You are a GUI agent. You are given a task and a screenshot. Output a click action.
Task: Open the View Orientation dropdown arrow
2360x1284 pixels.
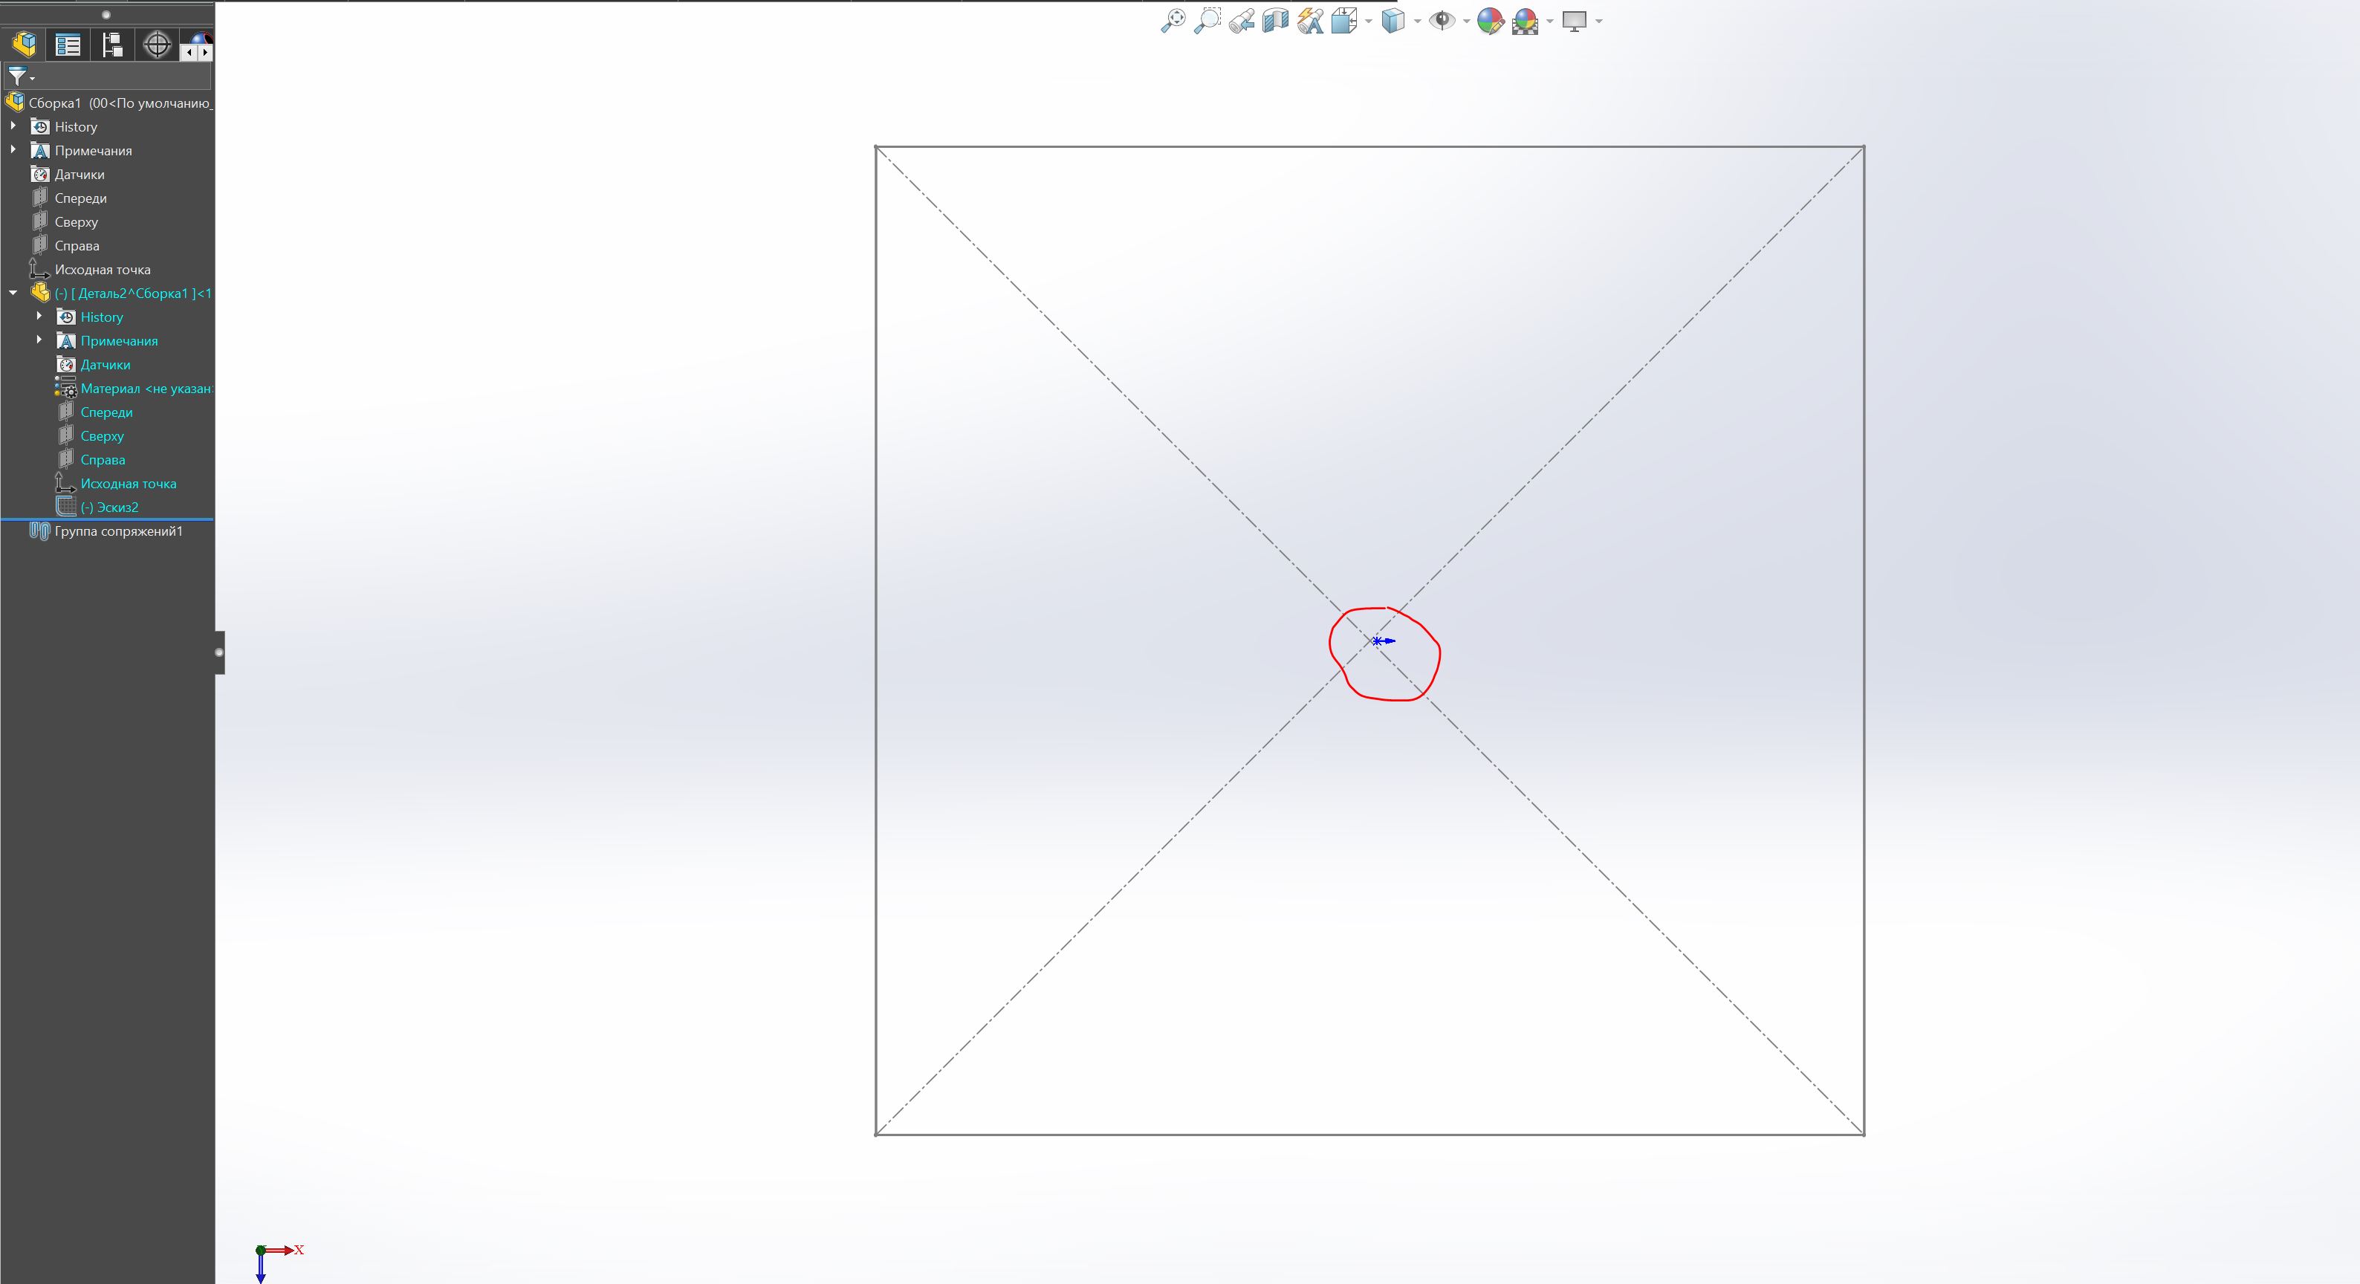pyautogui.click(x=1369, y=21)
